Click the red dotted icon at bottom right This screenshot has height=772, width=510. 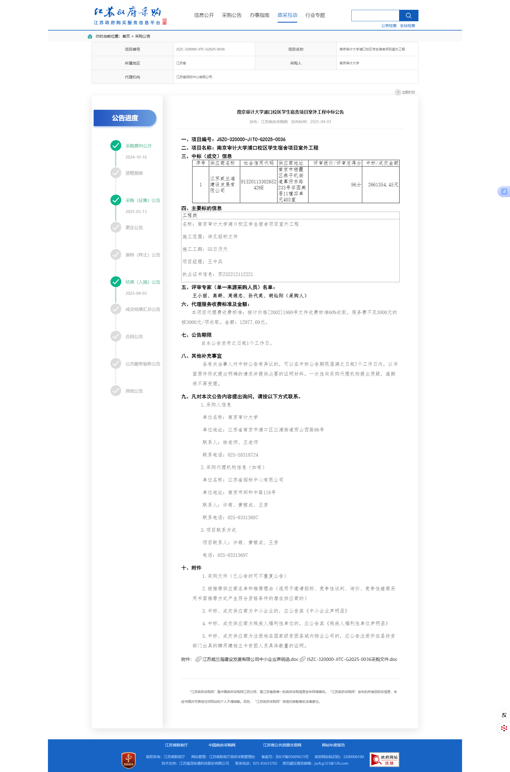tap(504, 728)
